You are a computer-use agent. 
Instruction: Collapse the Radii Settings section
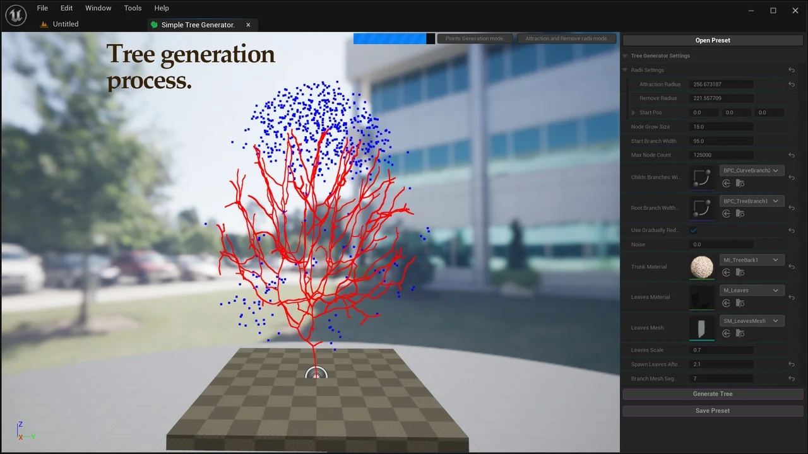(626, 70)
